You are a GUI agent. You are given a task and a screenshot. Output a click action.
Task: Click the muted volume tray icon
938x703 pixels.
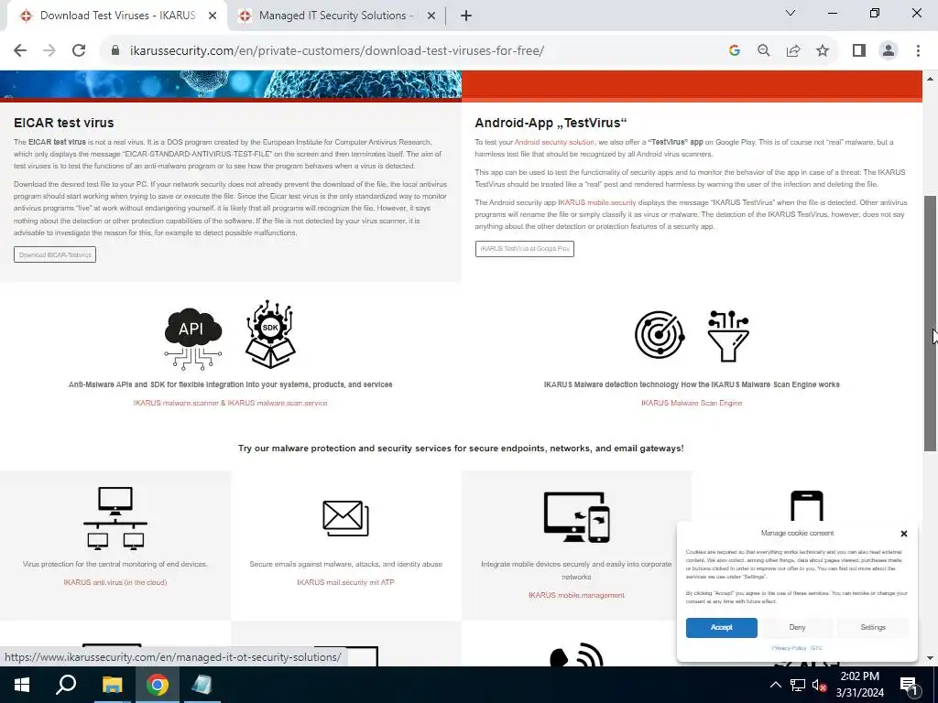tap(820, 685)
